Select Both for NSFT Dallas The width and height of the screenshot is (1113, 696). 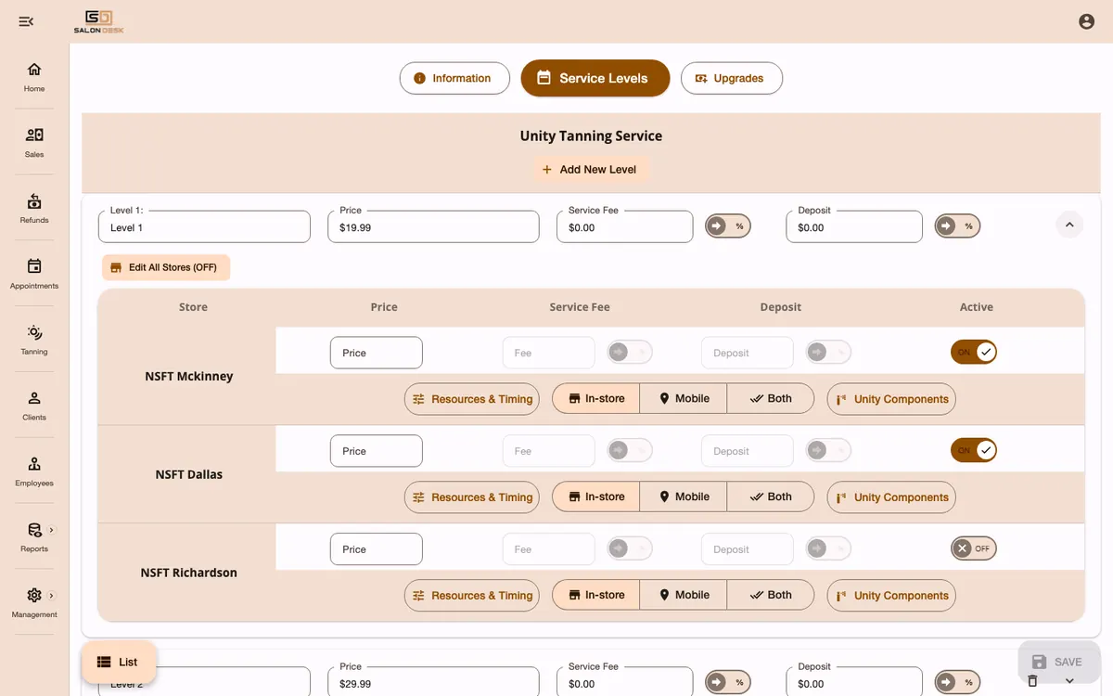pos(771,497)
